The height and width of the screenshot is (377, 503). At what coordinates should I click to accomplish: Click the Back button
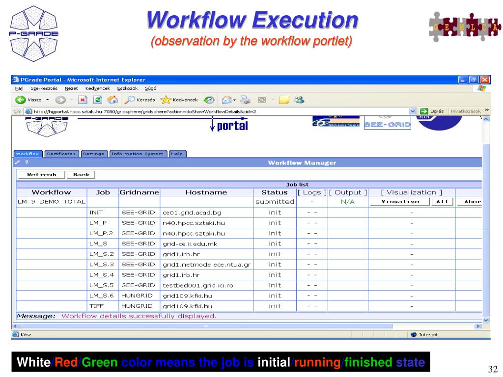point(81,174)
